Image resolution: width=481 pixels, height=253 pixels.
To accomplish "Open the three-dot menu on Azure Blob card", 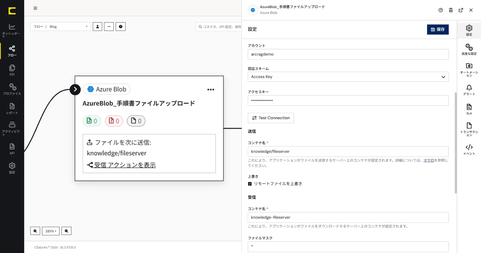I will coord(211,89).
